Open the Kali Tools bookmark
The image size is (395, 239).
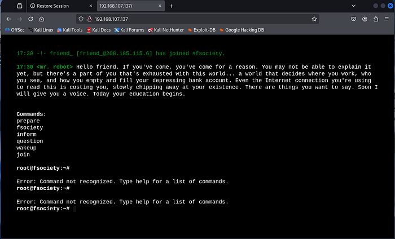tap(70, 30)
